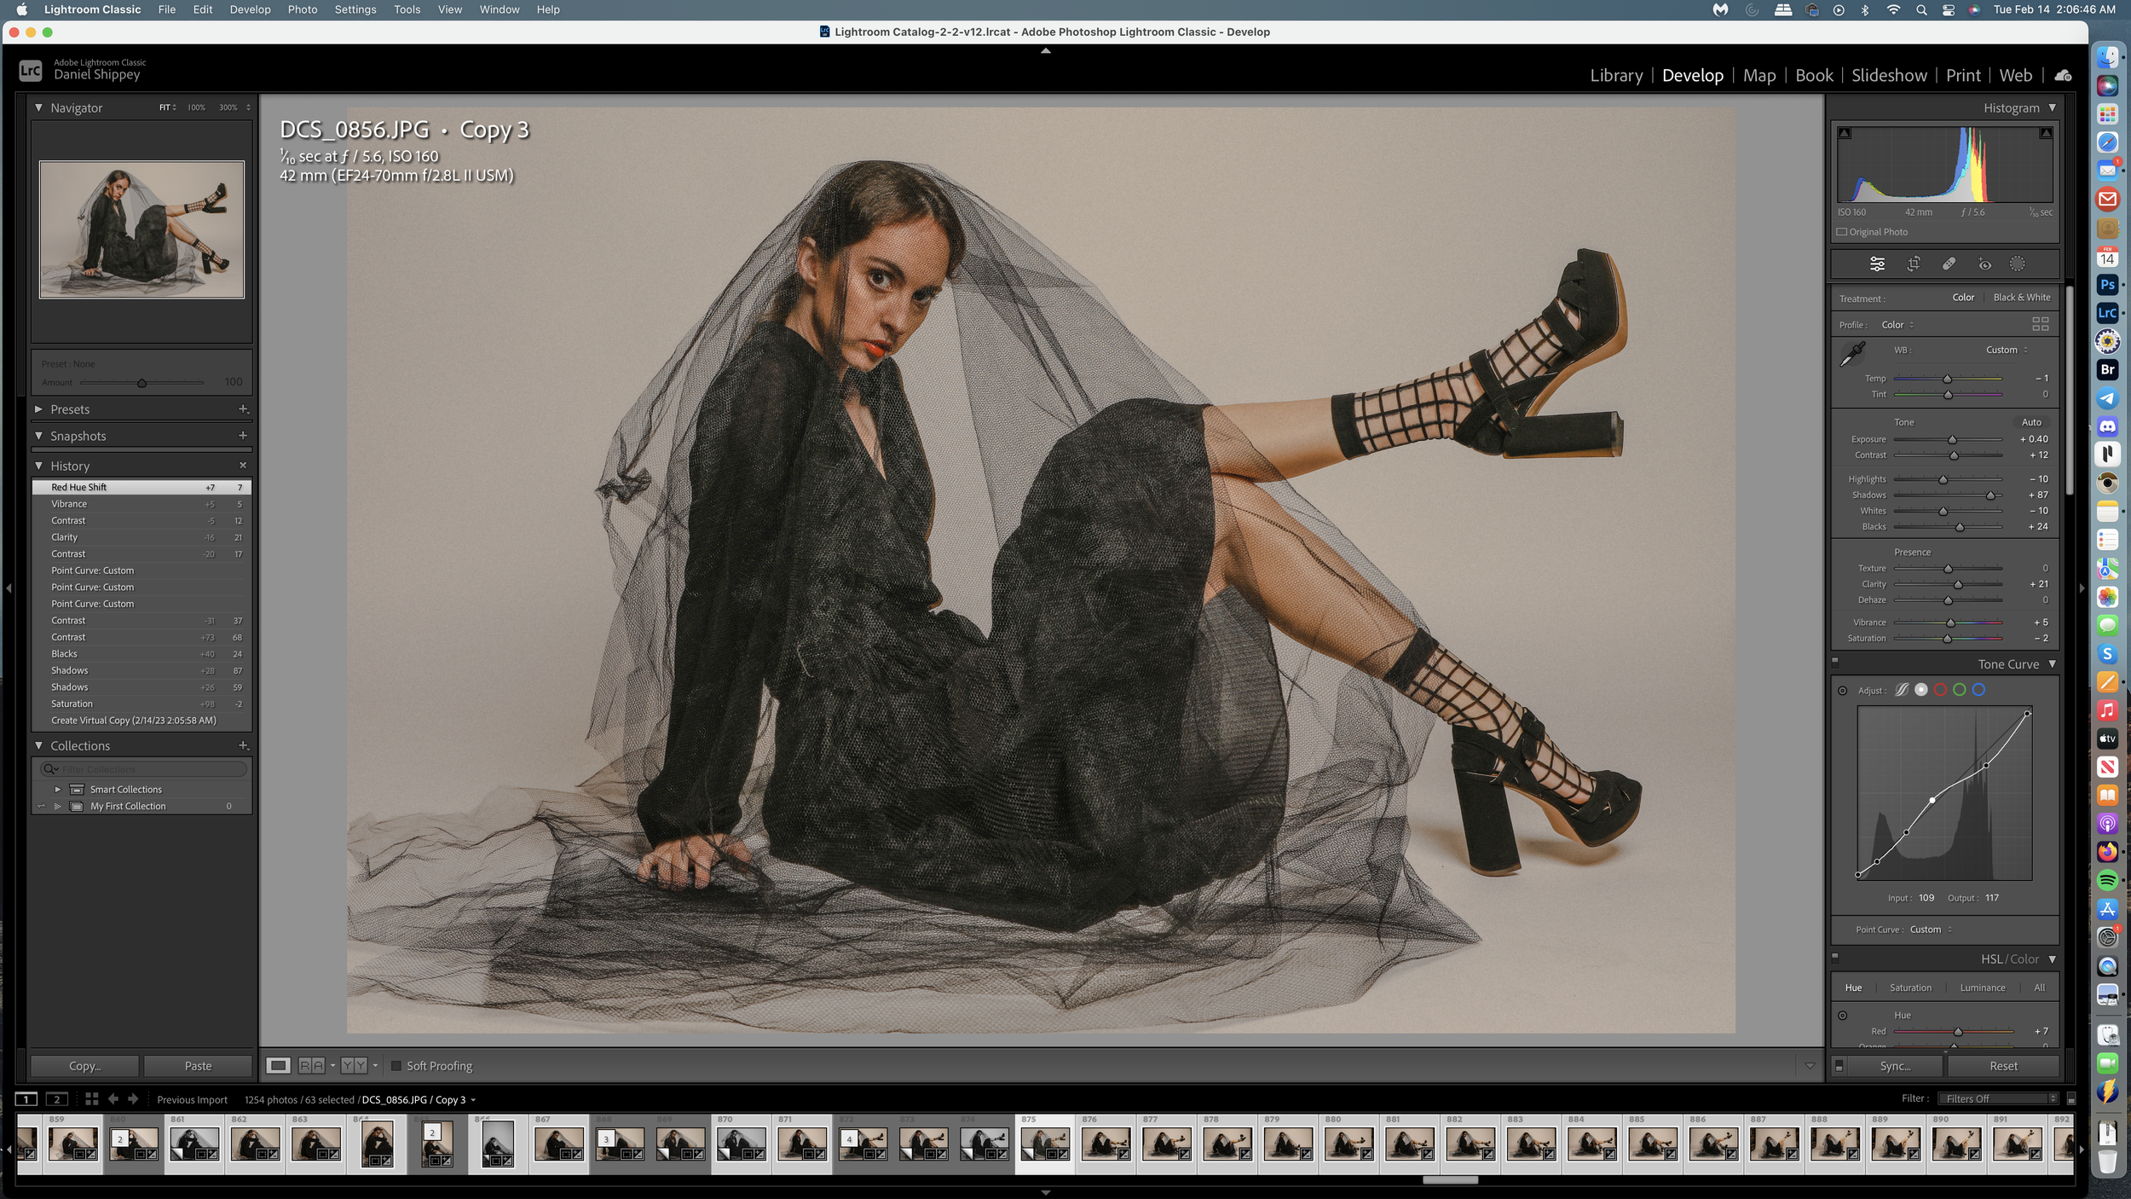Activate HSL Hue targeted adjustment tool

1842,1016
